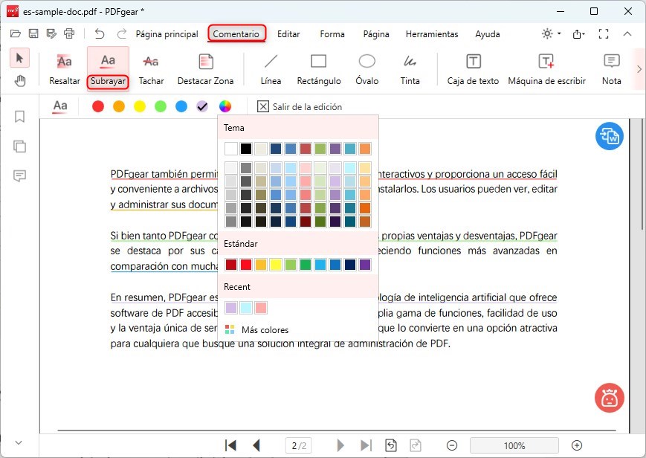Open the Página tab
The height and width of the screenshot is (458, 646).
[x=375, y=33]
